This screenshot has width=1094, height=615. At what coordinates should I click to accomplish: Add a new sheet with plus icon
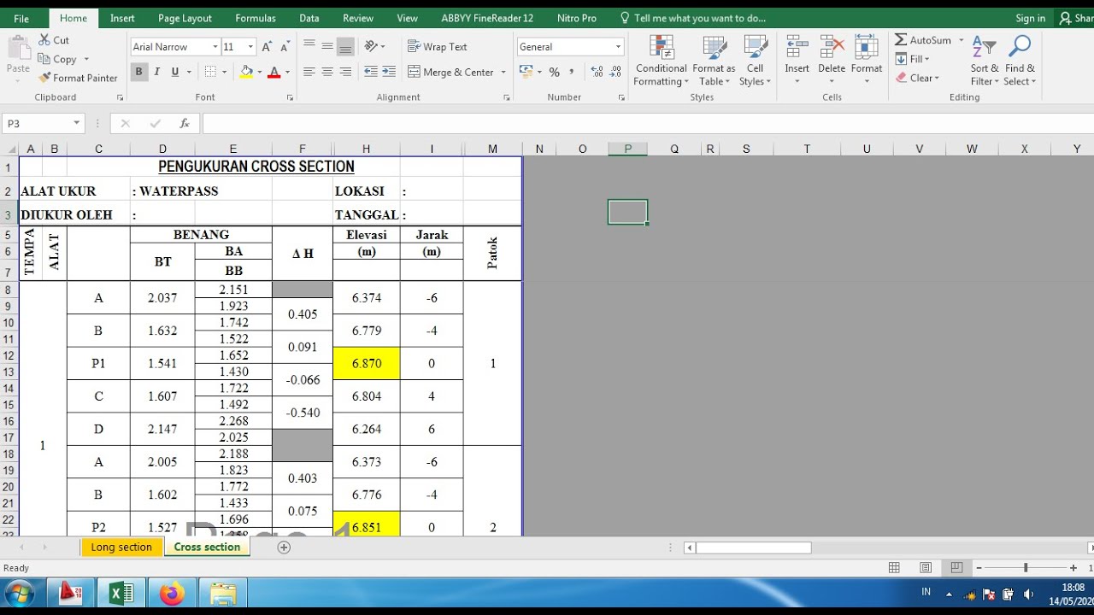pos(284,548)
